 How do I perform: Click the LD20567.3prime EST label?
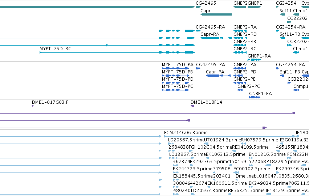(209, 191)
